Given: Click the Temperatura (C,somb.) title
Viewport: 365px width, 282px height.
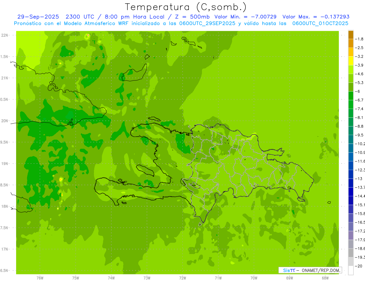Looking at the screenshot, I should [x=186, y=7].
